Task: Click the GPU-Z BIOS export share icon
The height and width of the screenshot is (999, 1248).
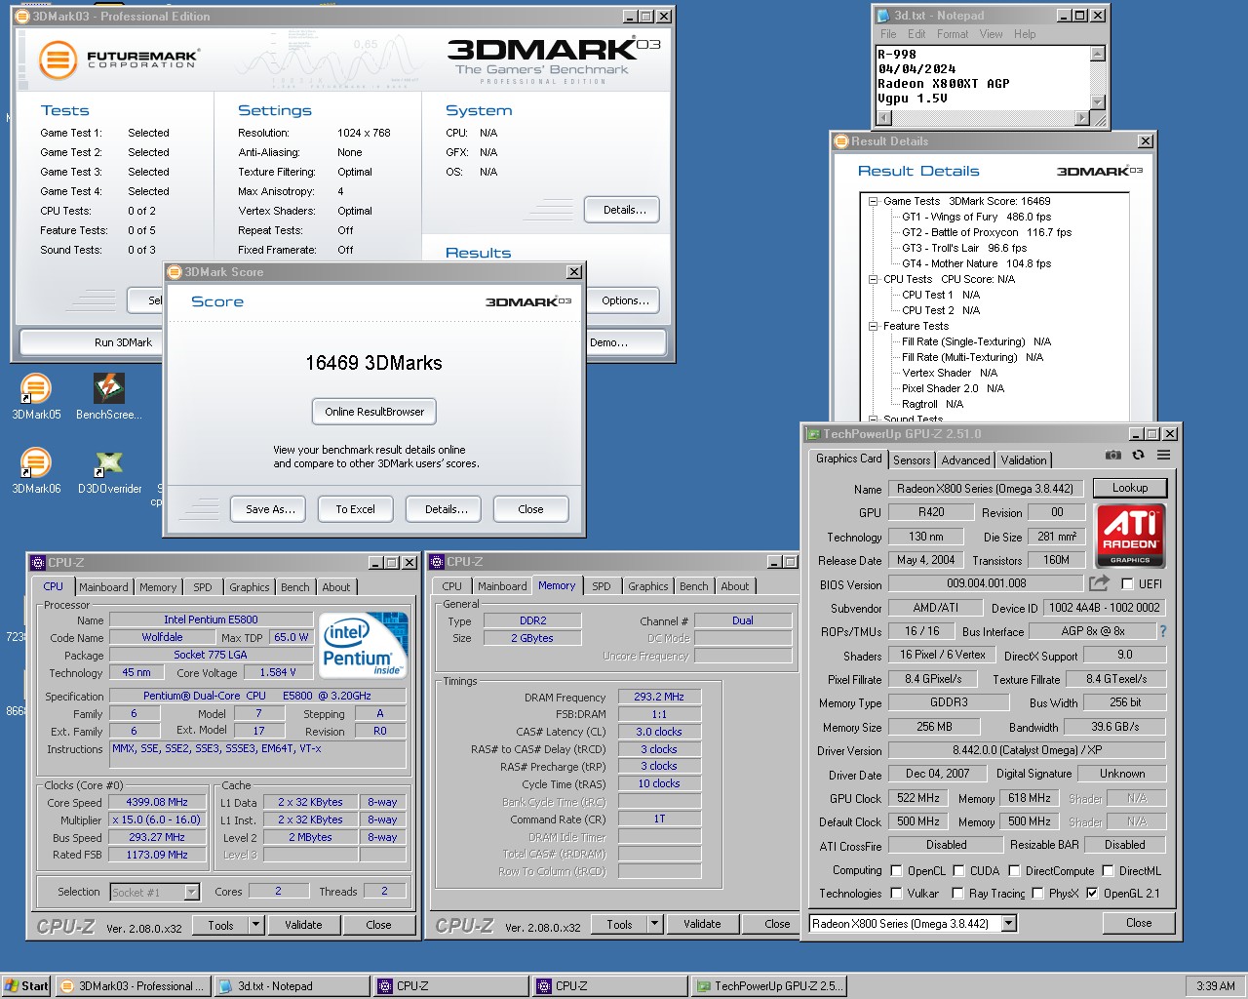Action: point(1099,583)
